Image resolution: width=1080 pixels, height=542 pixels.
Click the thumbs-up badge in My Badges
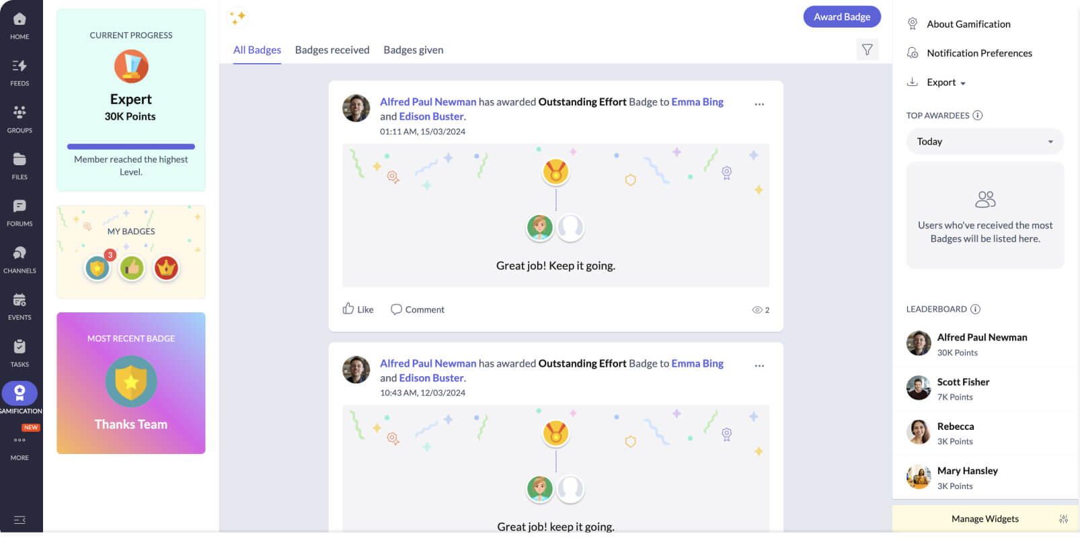(132, 268)
